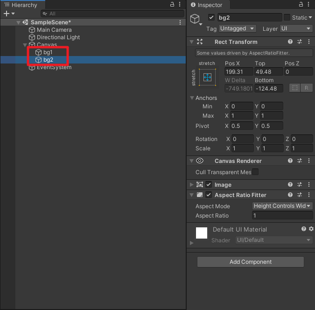Open Aspect Mode dropdown

(x=282, y=206)
